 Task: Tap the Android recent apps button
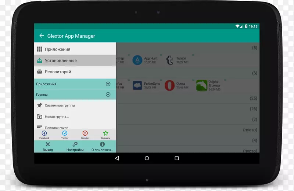coord(177,158)
